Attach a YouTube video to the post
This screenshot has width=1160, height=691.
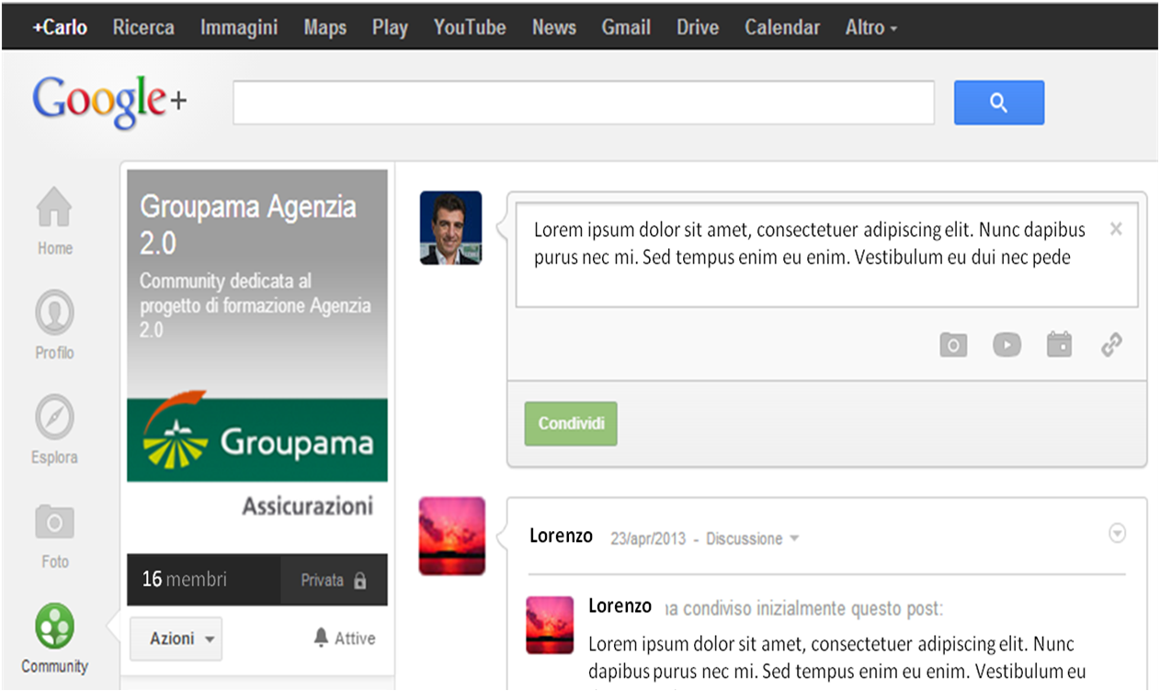click(x=1006, y=345)
